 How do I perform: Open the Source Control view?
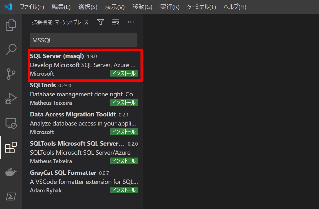point(11,74)
